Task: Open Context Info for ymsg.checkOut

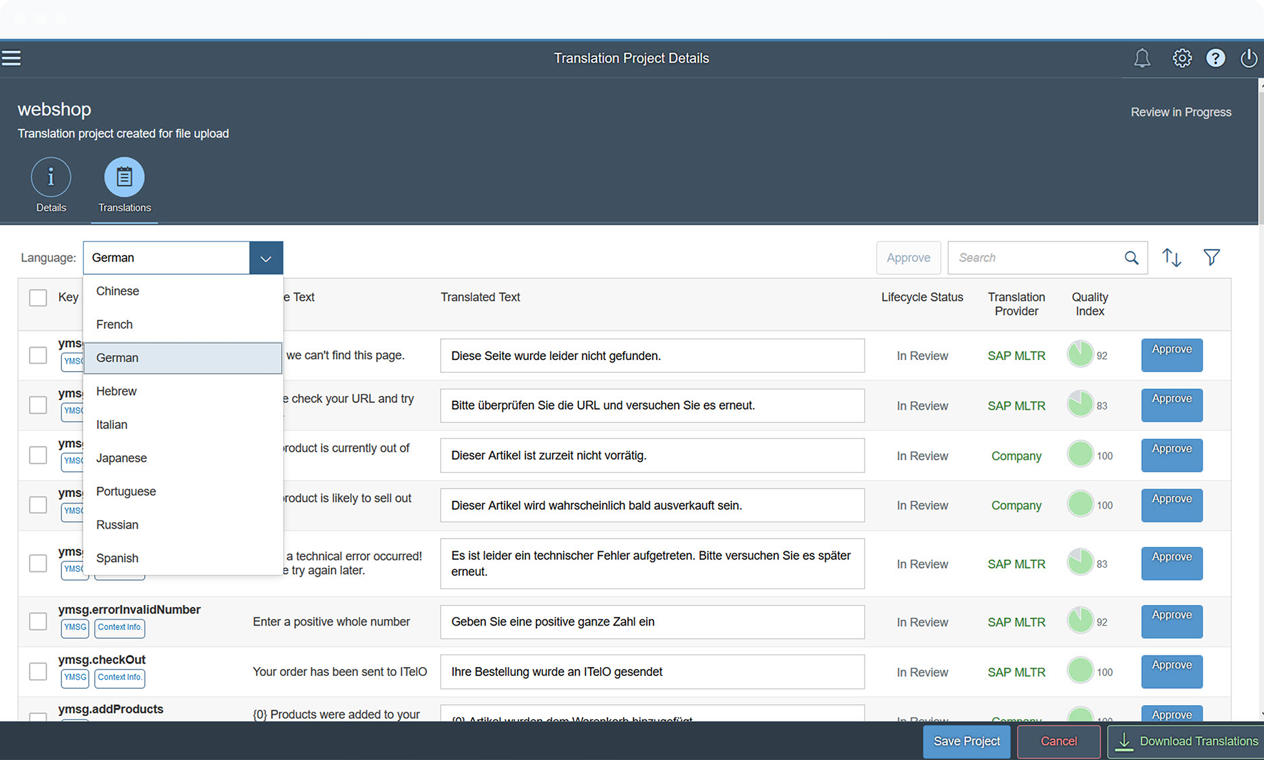Action: pos(119,678)
